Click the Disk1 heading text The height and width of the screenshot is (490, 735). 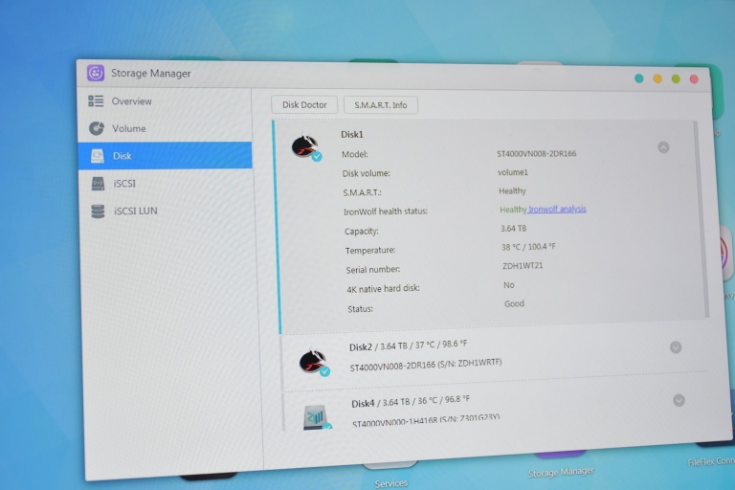coord(352,135)
